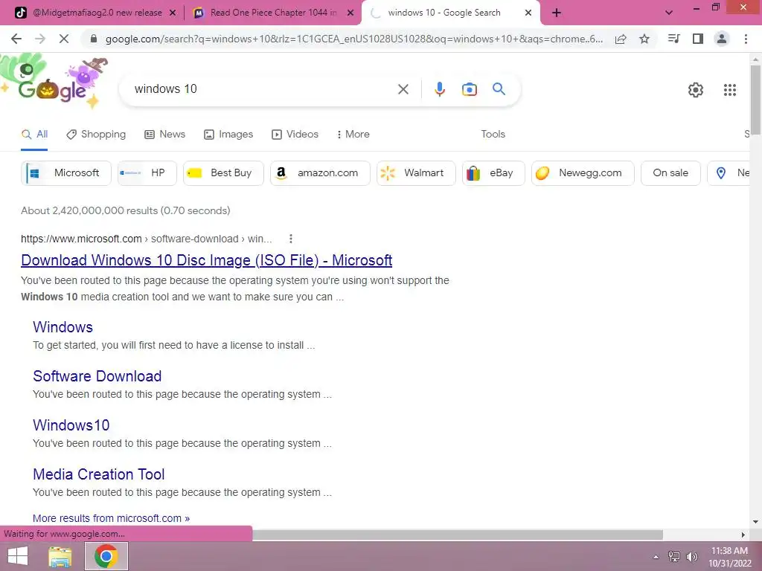Open the result options three-dot menu
The width and height of the screenshot is (762, 571).
pyautogui.click(x=291, y=239)
